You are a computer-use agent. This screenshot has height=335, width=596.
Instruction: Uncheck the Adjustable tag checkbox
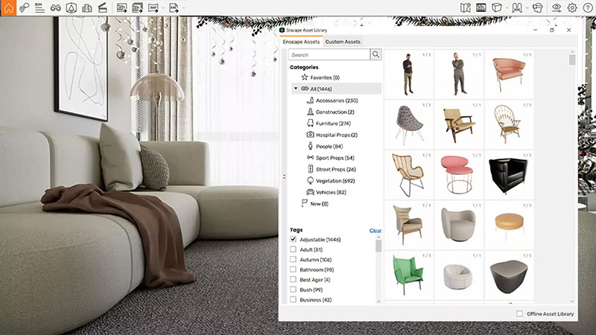coord(294,240)
